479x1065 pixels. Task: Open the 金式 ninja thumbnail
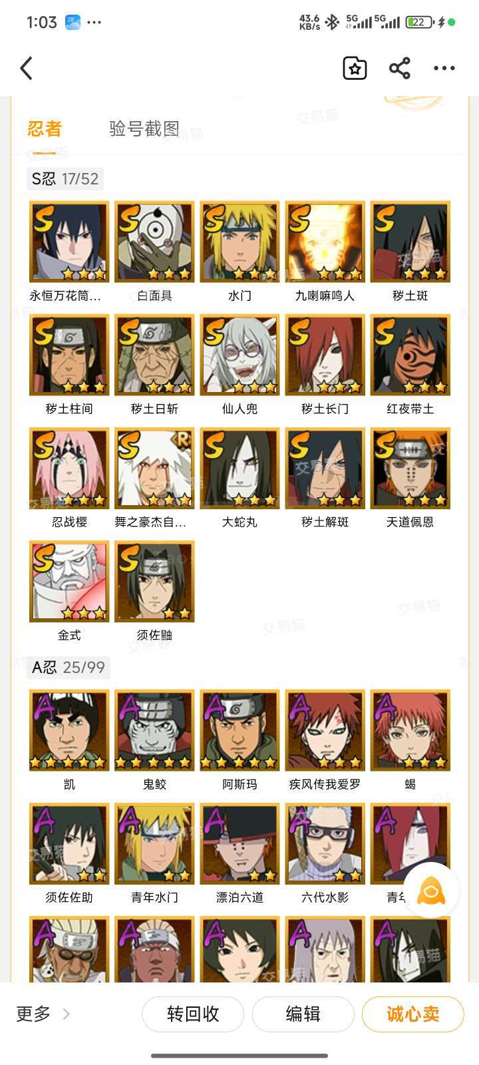tap(69, 581)
